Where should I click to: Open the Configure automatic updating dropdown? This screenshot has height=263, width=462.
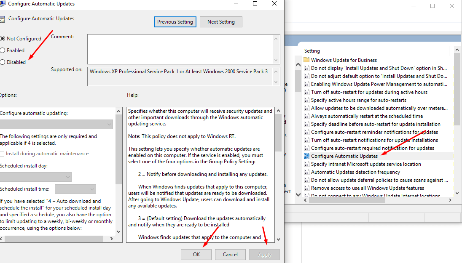pyautogui.click(x=56, y=125)
